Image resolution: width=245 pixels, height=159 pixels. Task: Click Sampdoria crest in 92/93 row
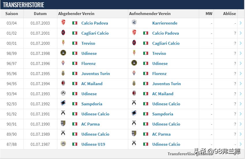tap(63, 104)
